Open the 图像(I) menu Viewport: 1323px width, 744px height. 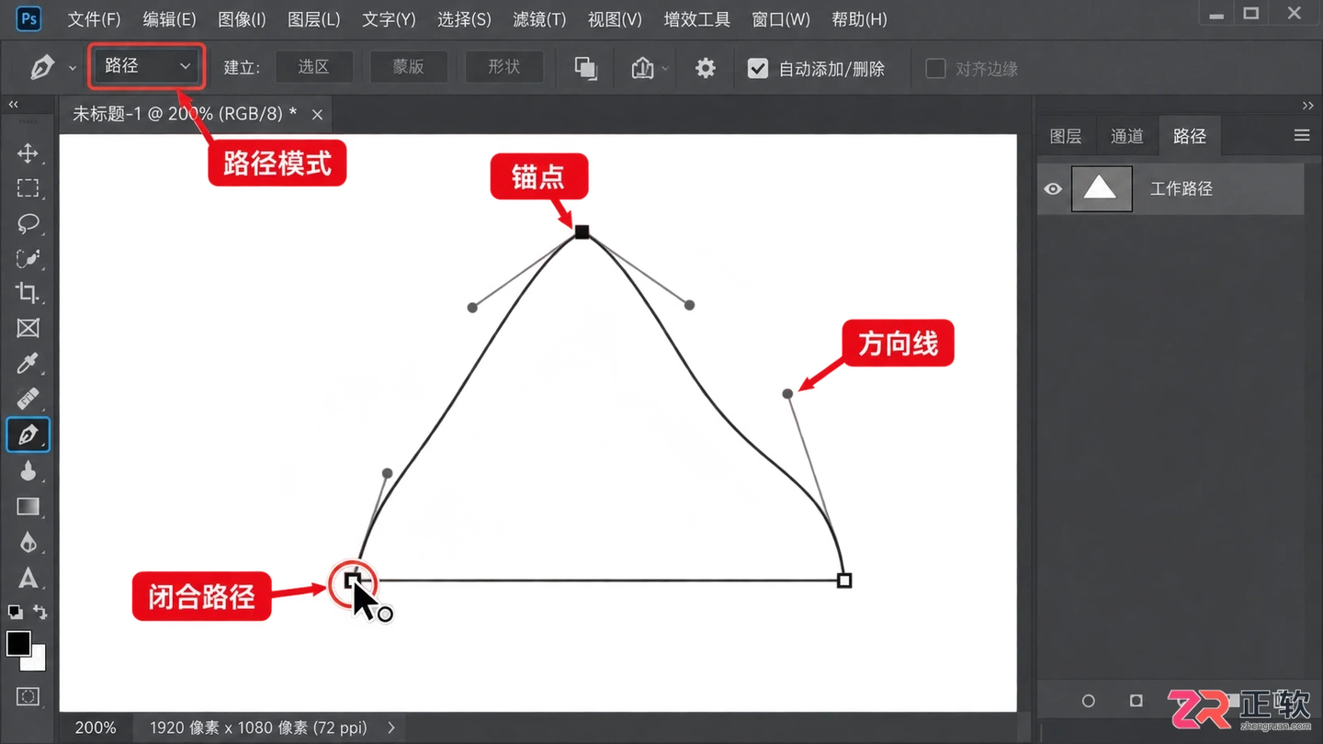point(242,19)
